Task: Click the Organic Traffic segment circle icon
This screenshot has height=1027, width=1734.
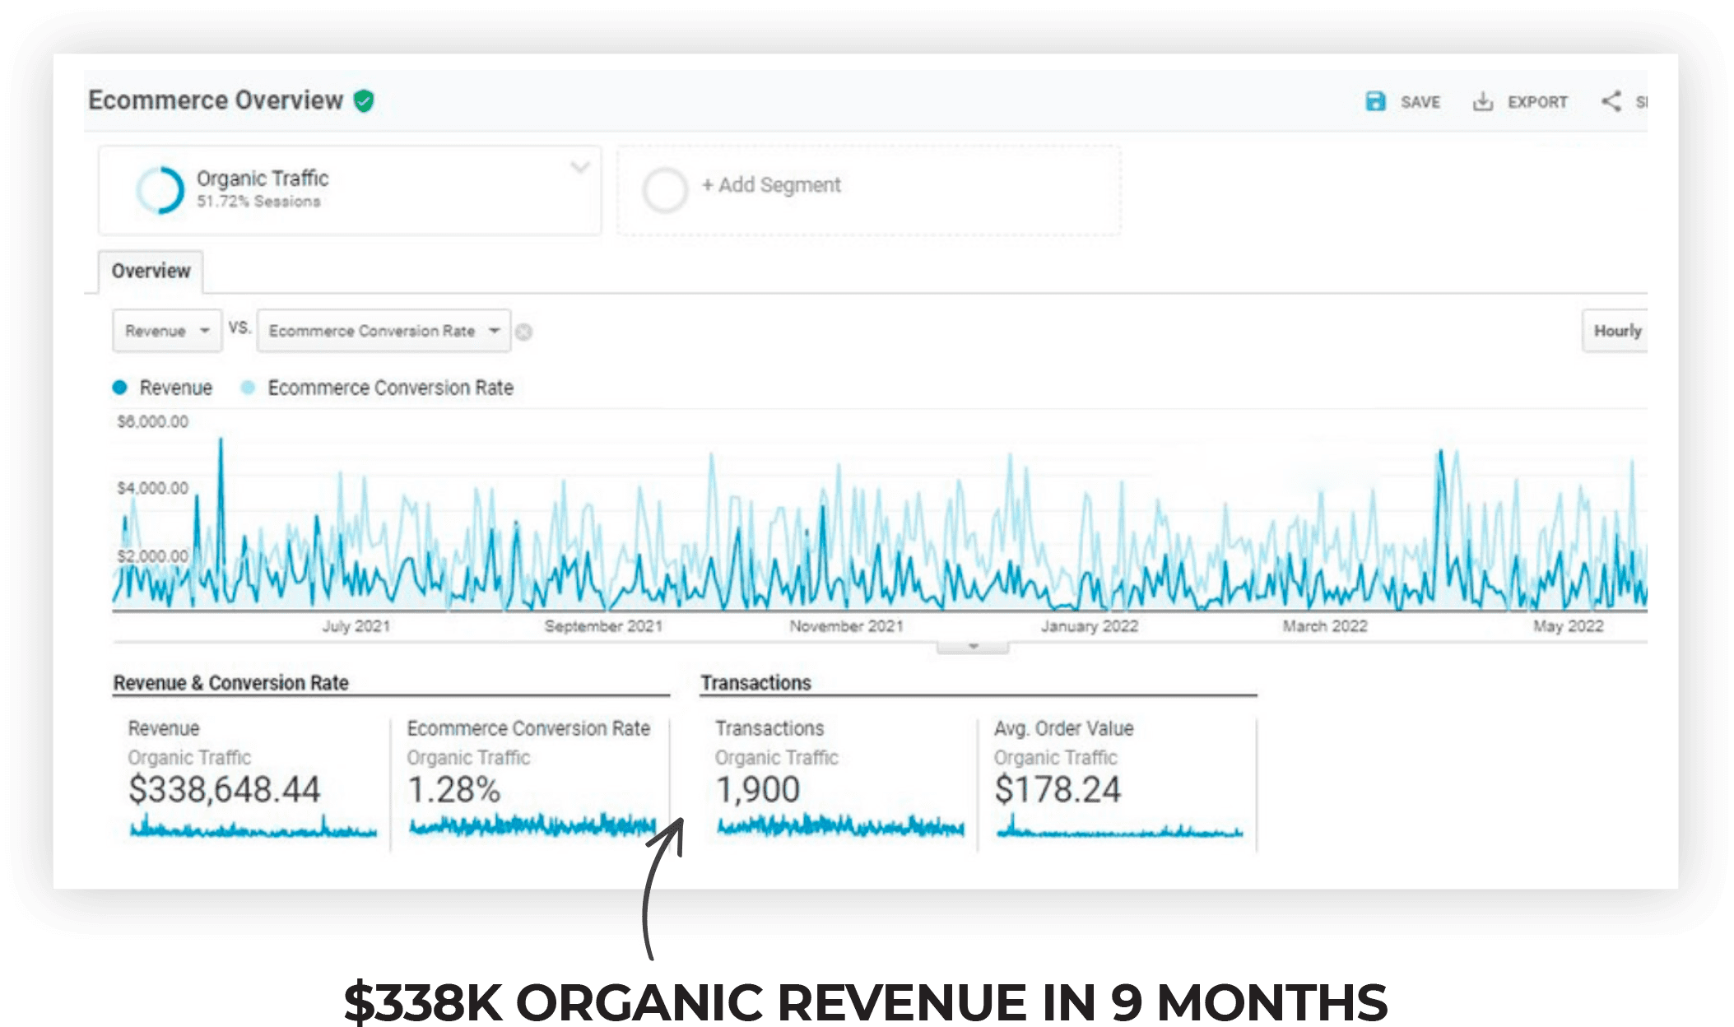Action: (160, 190)
